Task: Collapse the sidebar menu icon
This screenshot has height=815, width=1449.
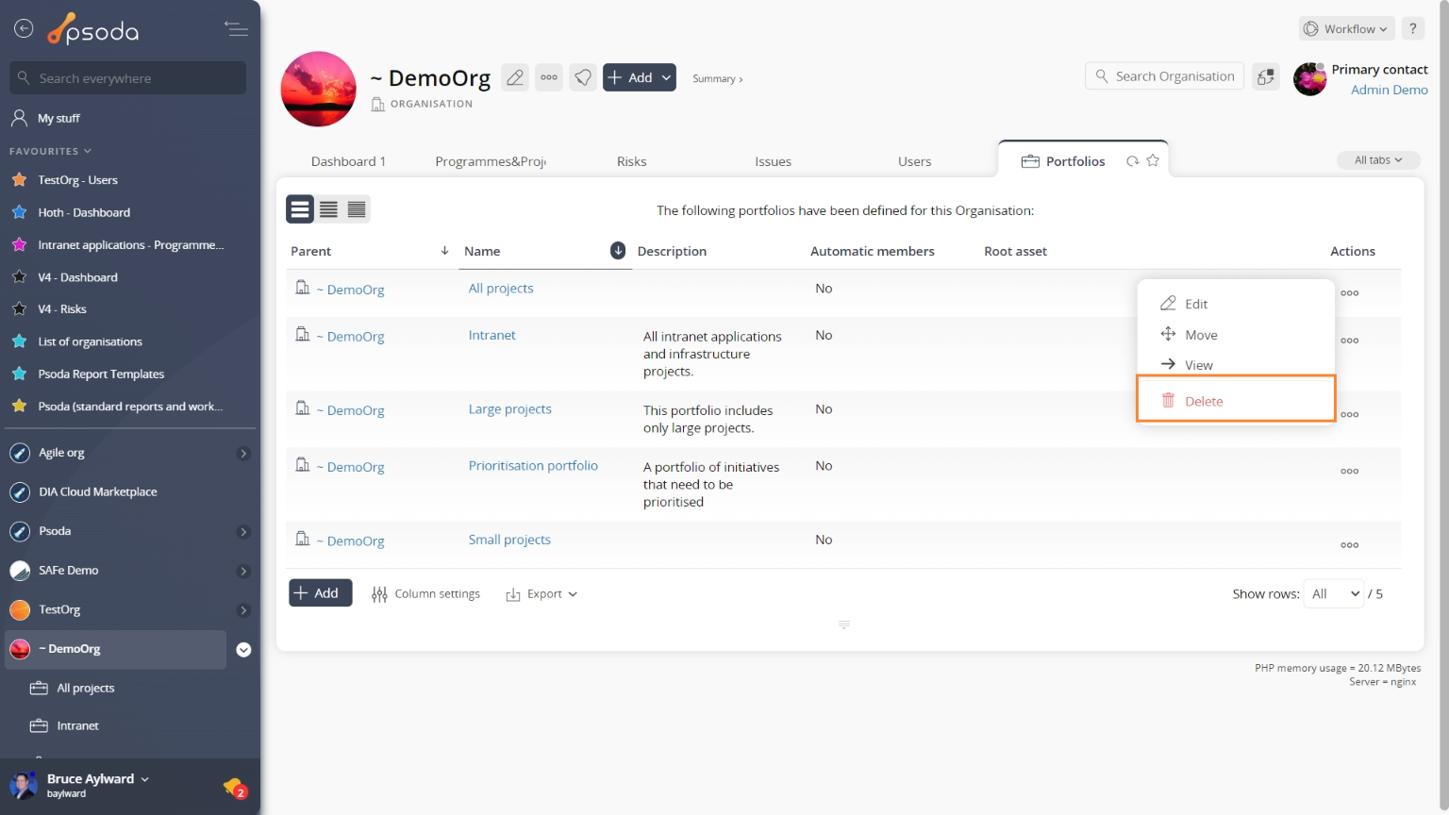Action: click(236, 29)
